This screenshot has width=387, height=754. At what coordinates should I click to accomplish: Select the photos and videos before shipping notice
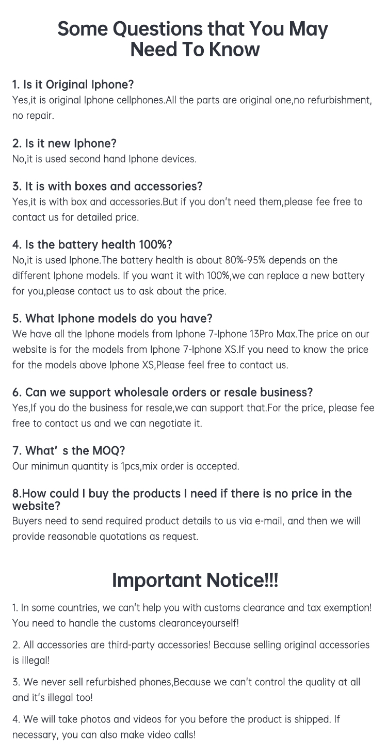176,727
